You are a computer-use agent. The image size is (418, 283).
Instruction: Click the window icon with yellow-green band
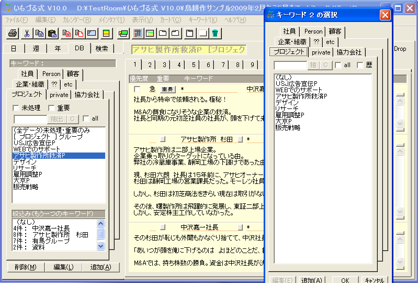pos(150,34)
